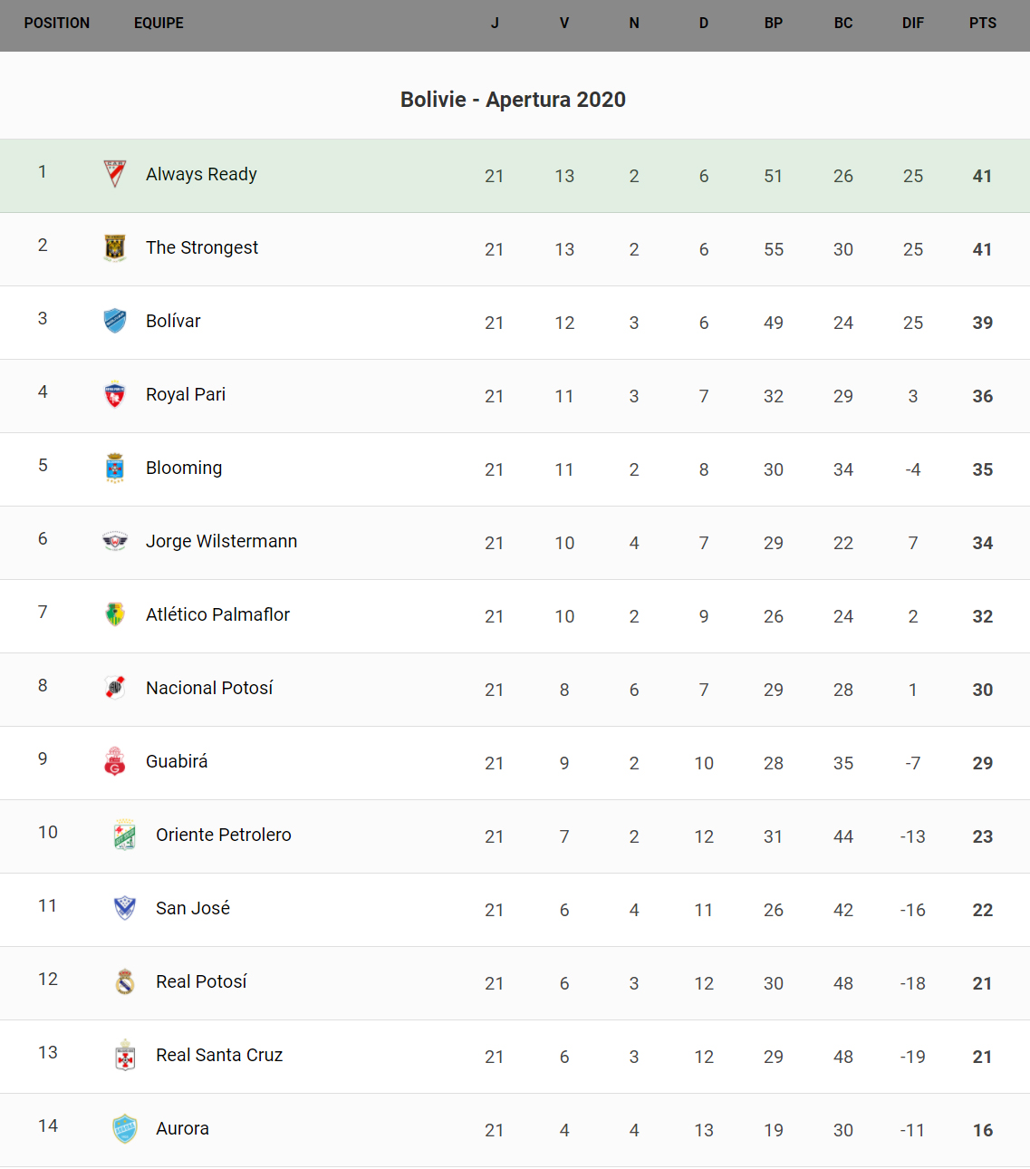The width and height of the screenshot is (1030, 1169).
Task: Click the Oriente Petrolero green crest
Action: [x=125, y=835]
